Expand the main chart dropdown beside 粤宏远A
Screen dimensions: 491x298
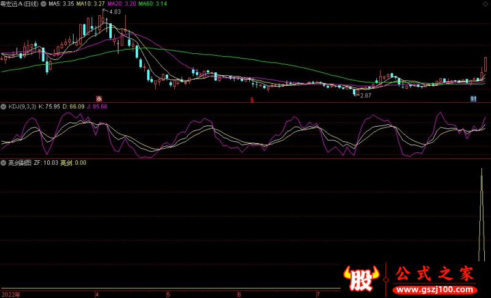43,4
